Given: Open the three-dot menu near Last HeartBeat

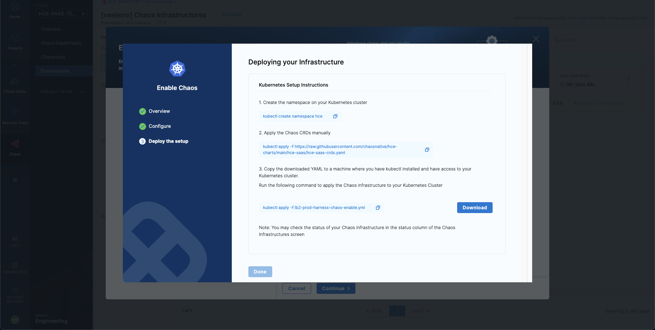Looking at the screenshot, I should pyautogui.click(x=629, y=79).
